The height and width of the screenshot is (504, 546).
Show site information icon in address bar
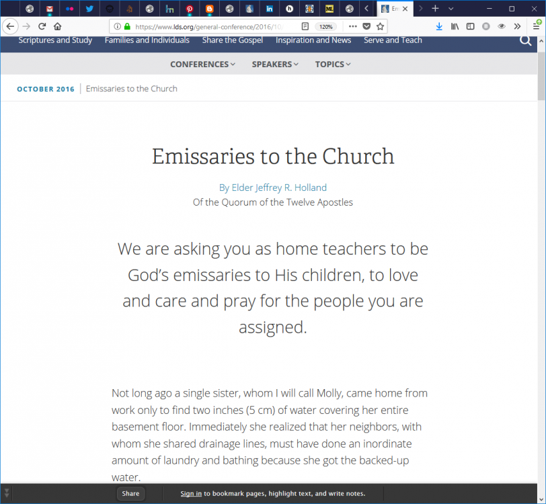[x=118, y=26]
